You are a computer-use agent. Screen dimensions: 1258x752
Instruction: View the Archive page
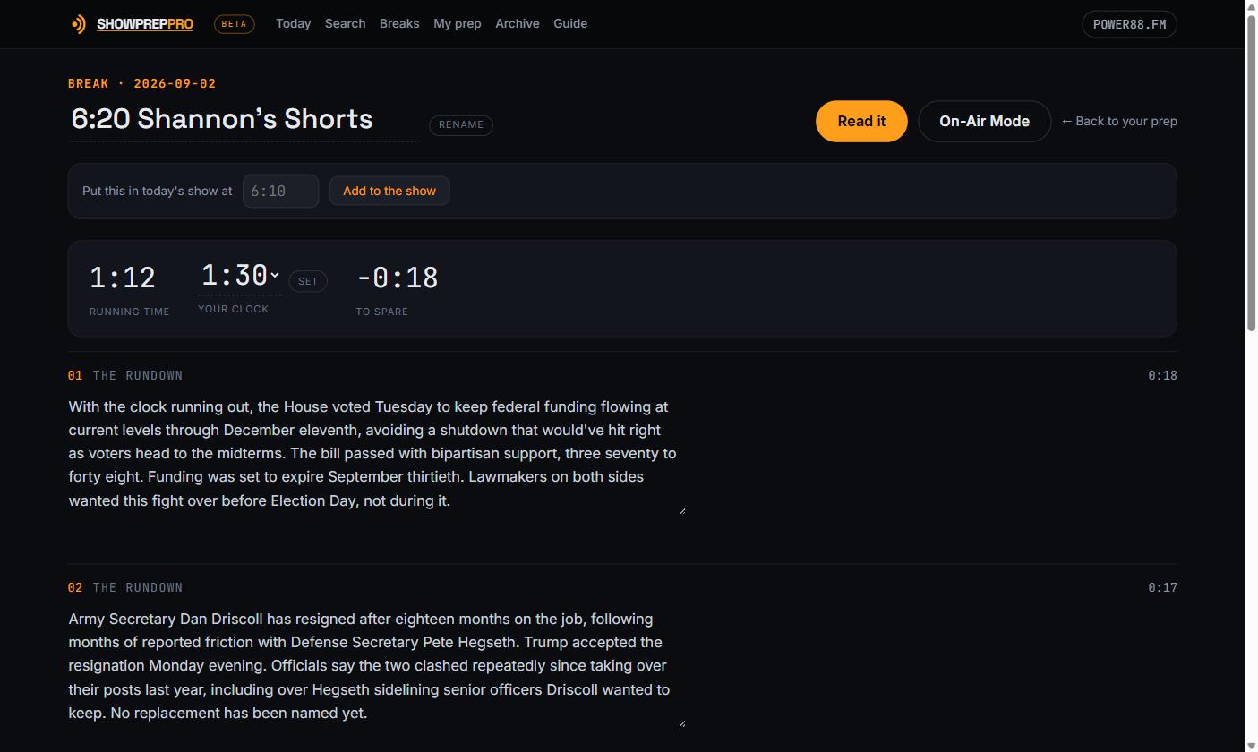(518, 23)
